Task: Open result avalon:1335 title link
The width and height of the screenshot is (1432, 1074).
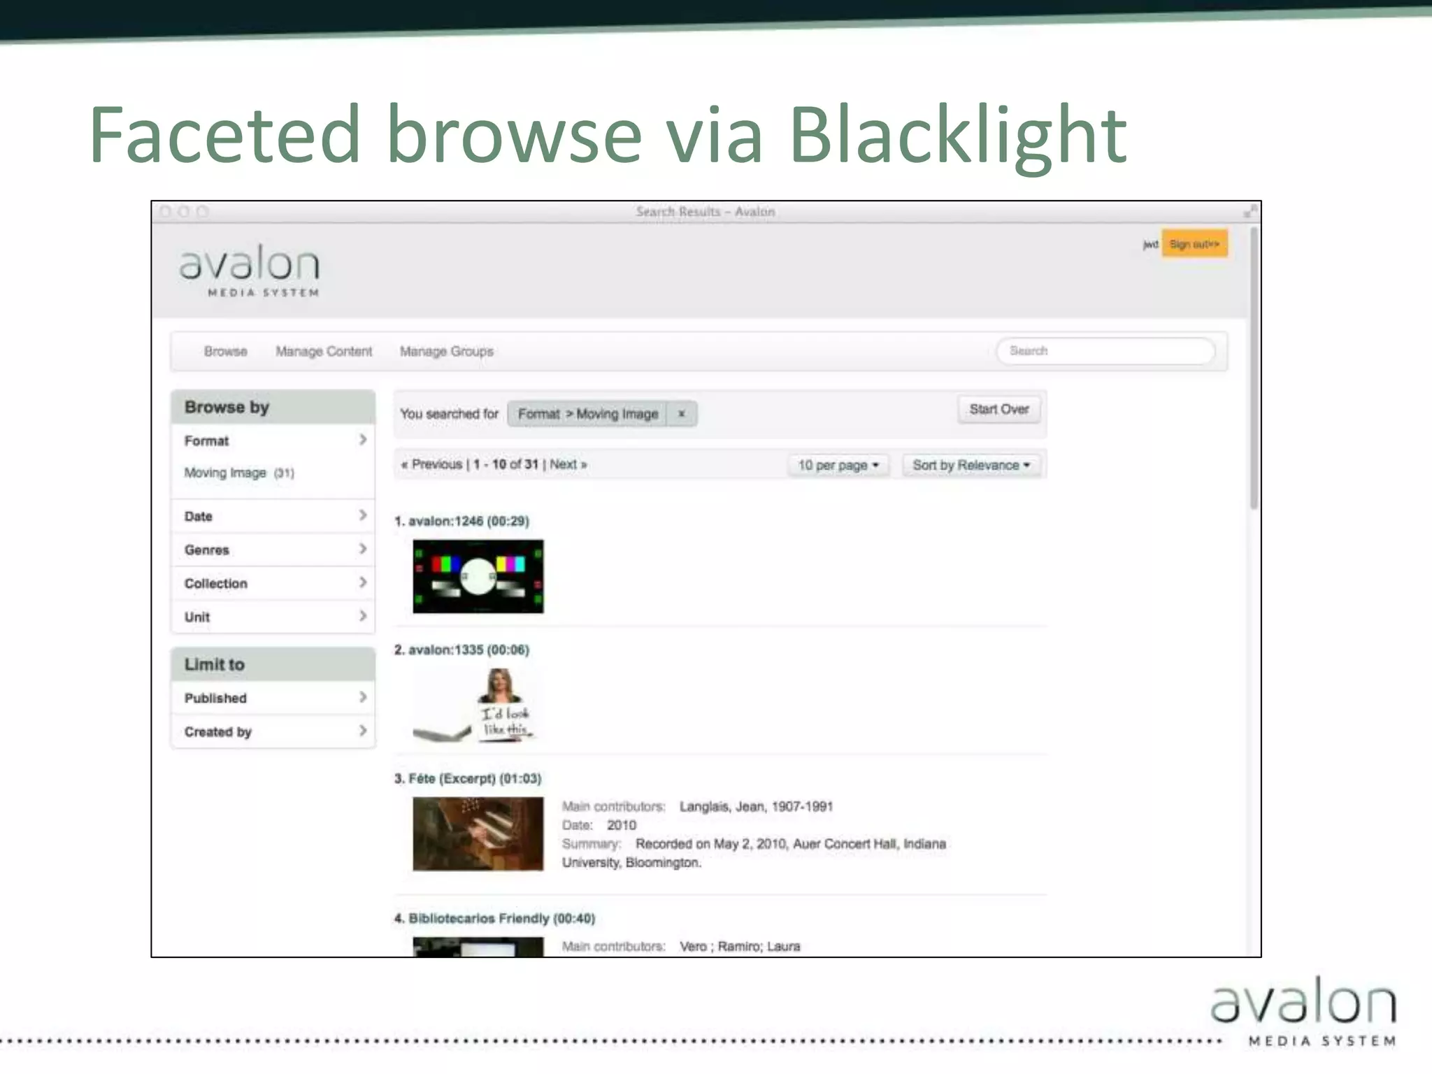Action: [x=468, y=650]
